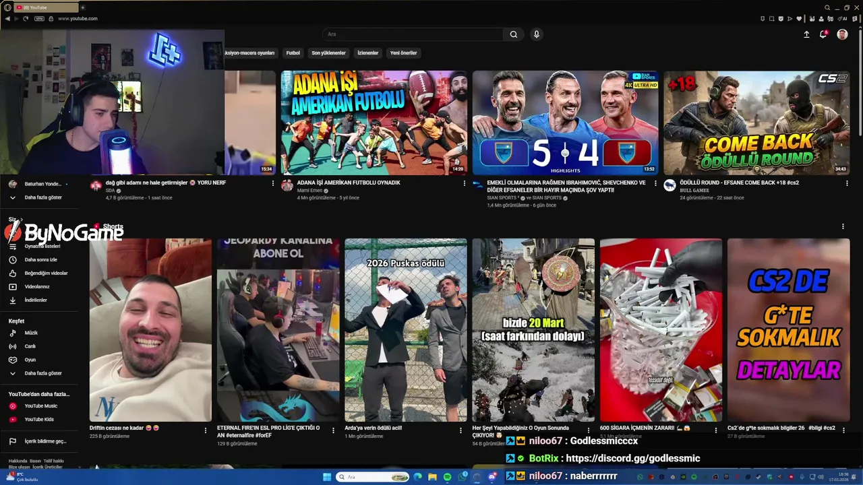Click the YouTube search input field
Viewport: 863px width, 485px height.
coord(414,34)
